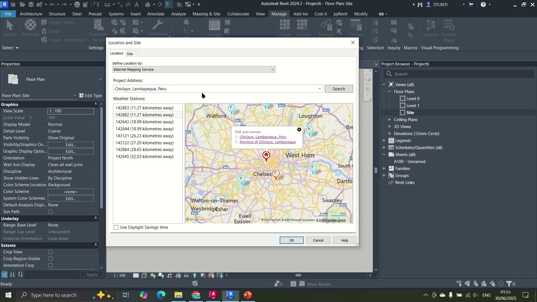Close the popup on the map

click(299, 130)
